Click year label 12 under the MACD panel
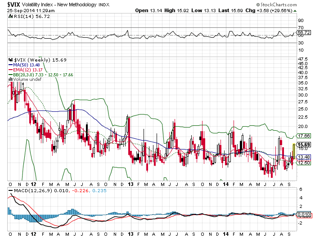 pyautogui.click(x=34, y=234)
